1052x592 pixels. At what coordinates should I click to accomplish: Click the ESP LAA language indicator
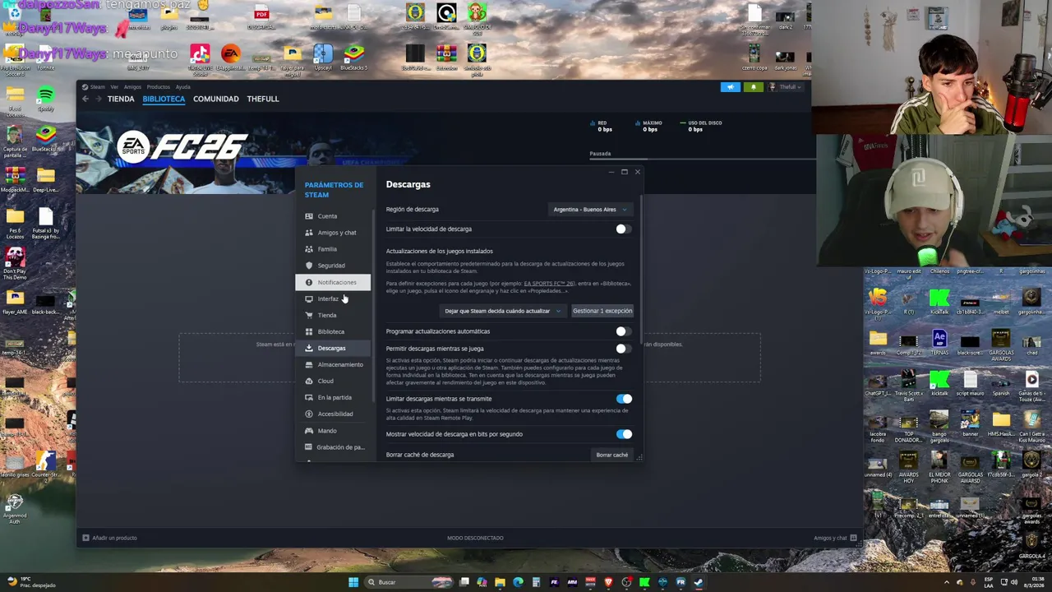point(990,582)
